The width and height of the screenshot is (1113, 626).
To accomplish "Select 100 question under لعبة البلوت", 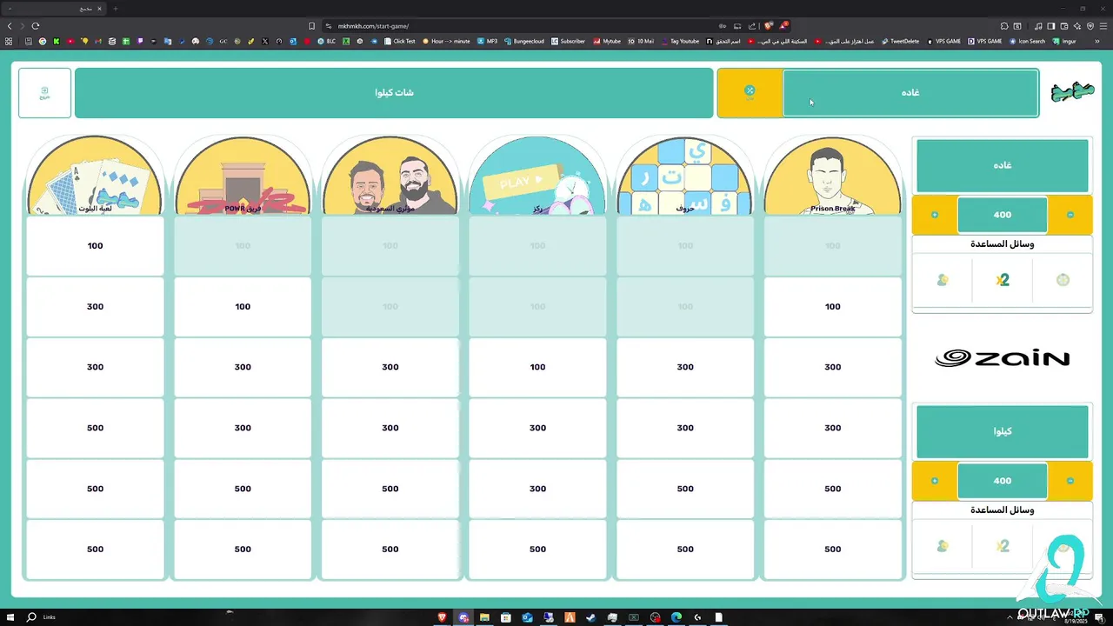I will 95,246.
